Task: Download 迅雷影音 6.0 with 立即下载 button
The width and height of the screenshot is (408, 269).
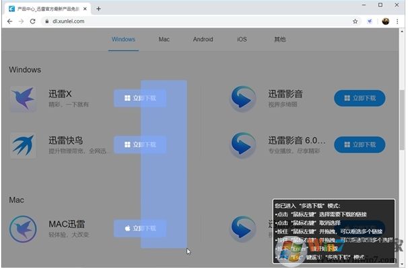Action: [x=360, y=145]
